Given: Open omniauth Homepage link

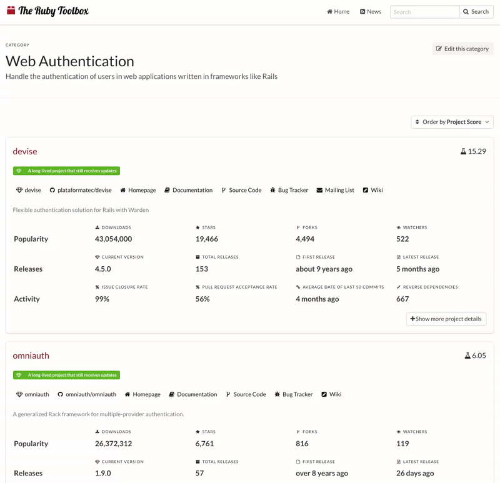Looking at the screenshot, I should pyautogui.click(x=142, y=395).
